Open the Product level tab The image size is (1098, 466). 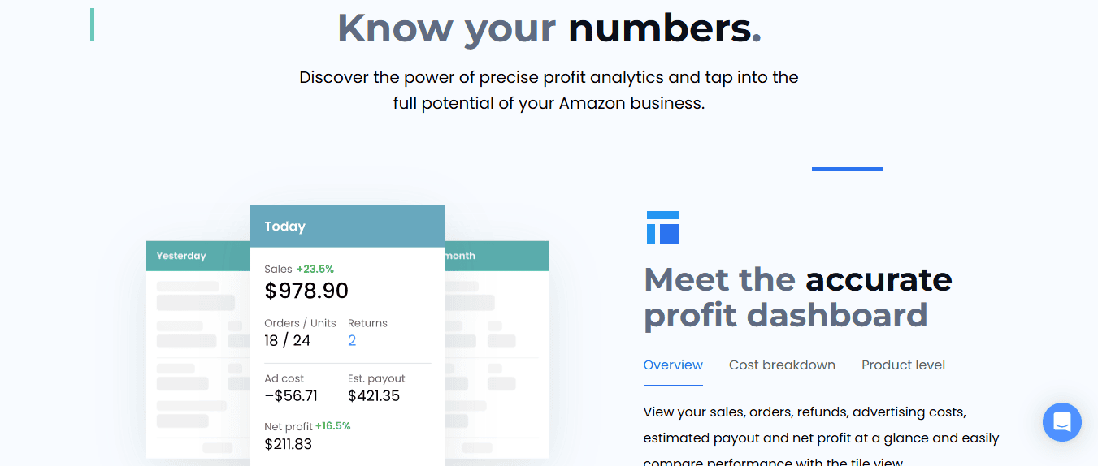(903, 365)
